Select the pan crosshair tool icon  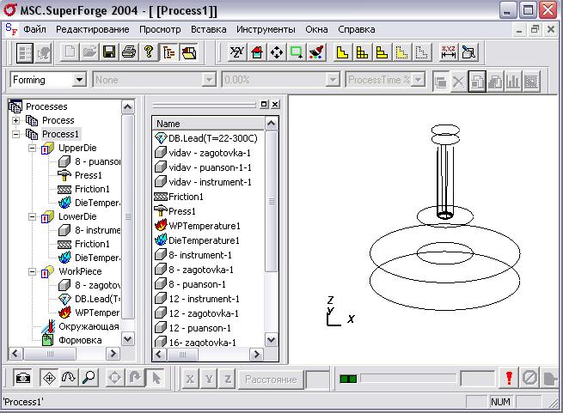coord(49,378)
